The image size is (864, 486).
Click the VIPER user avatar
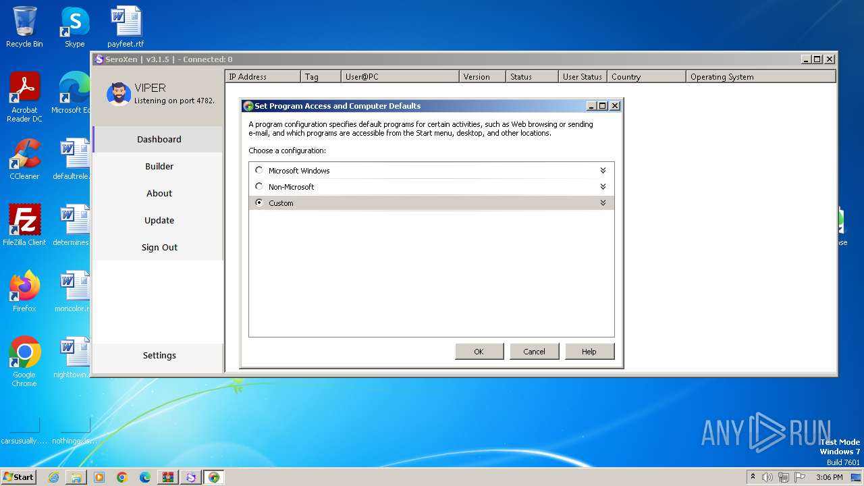pos(119,94)
